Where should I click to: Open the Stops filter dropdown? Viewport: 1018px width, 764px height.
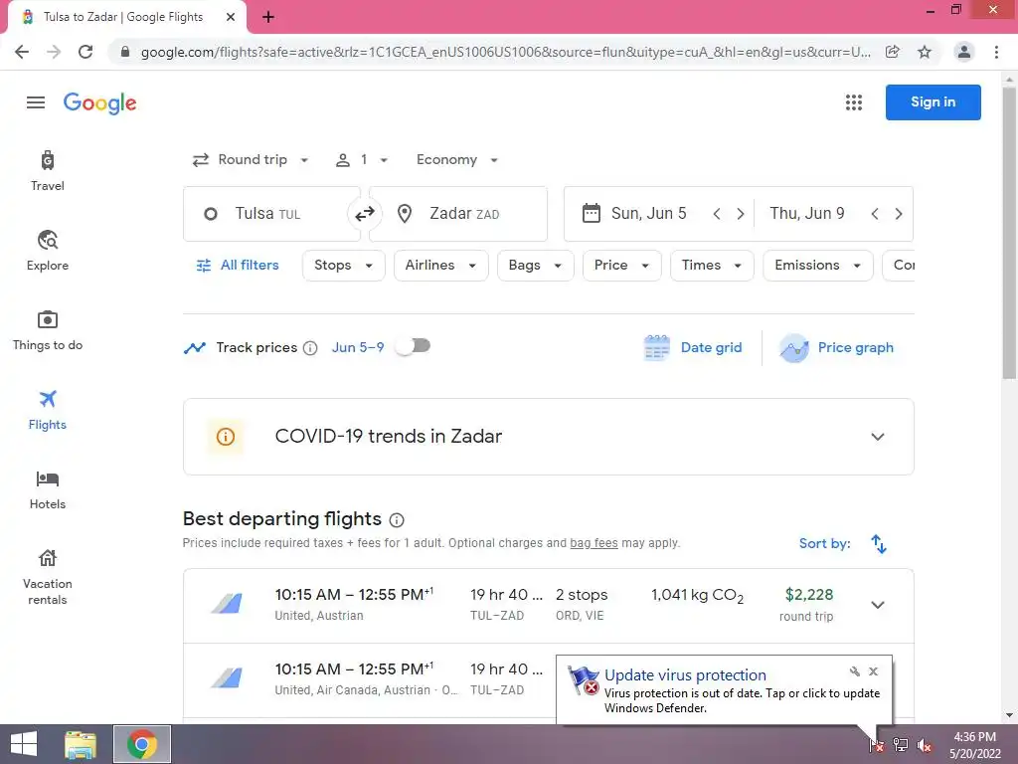[x=343, y=265]
